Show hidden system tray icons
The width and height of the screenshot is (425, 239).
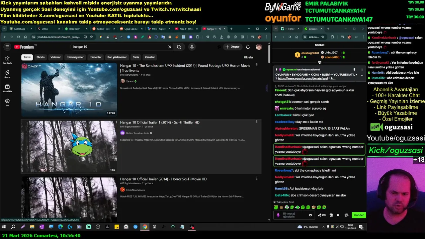tap(323, 227)
